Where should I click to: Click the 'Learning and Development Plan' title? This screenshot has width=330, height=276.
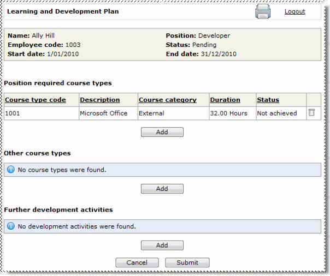point(63,11)
